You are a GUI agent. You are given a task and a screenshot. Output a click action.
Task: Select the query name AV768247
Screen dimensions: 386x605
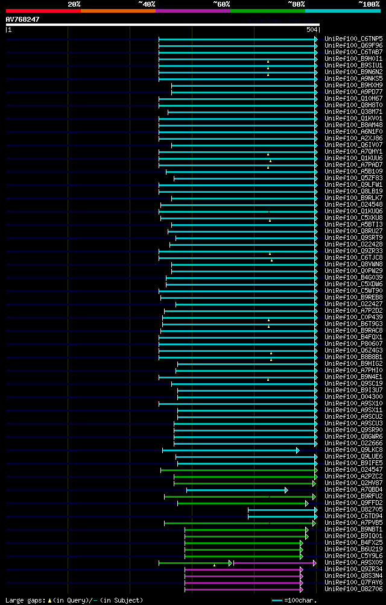click(22, 19)
